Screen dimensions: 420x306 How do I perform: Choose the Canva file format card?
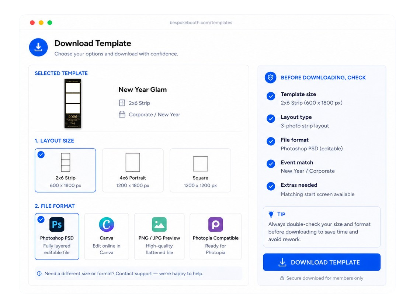[x=107, y=237]
